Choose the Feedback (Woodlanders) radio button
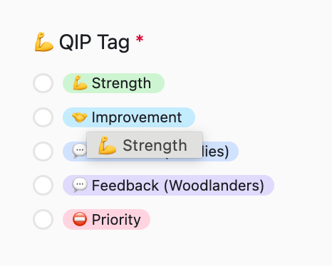 coord(43,185)
